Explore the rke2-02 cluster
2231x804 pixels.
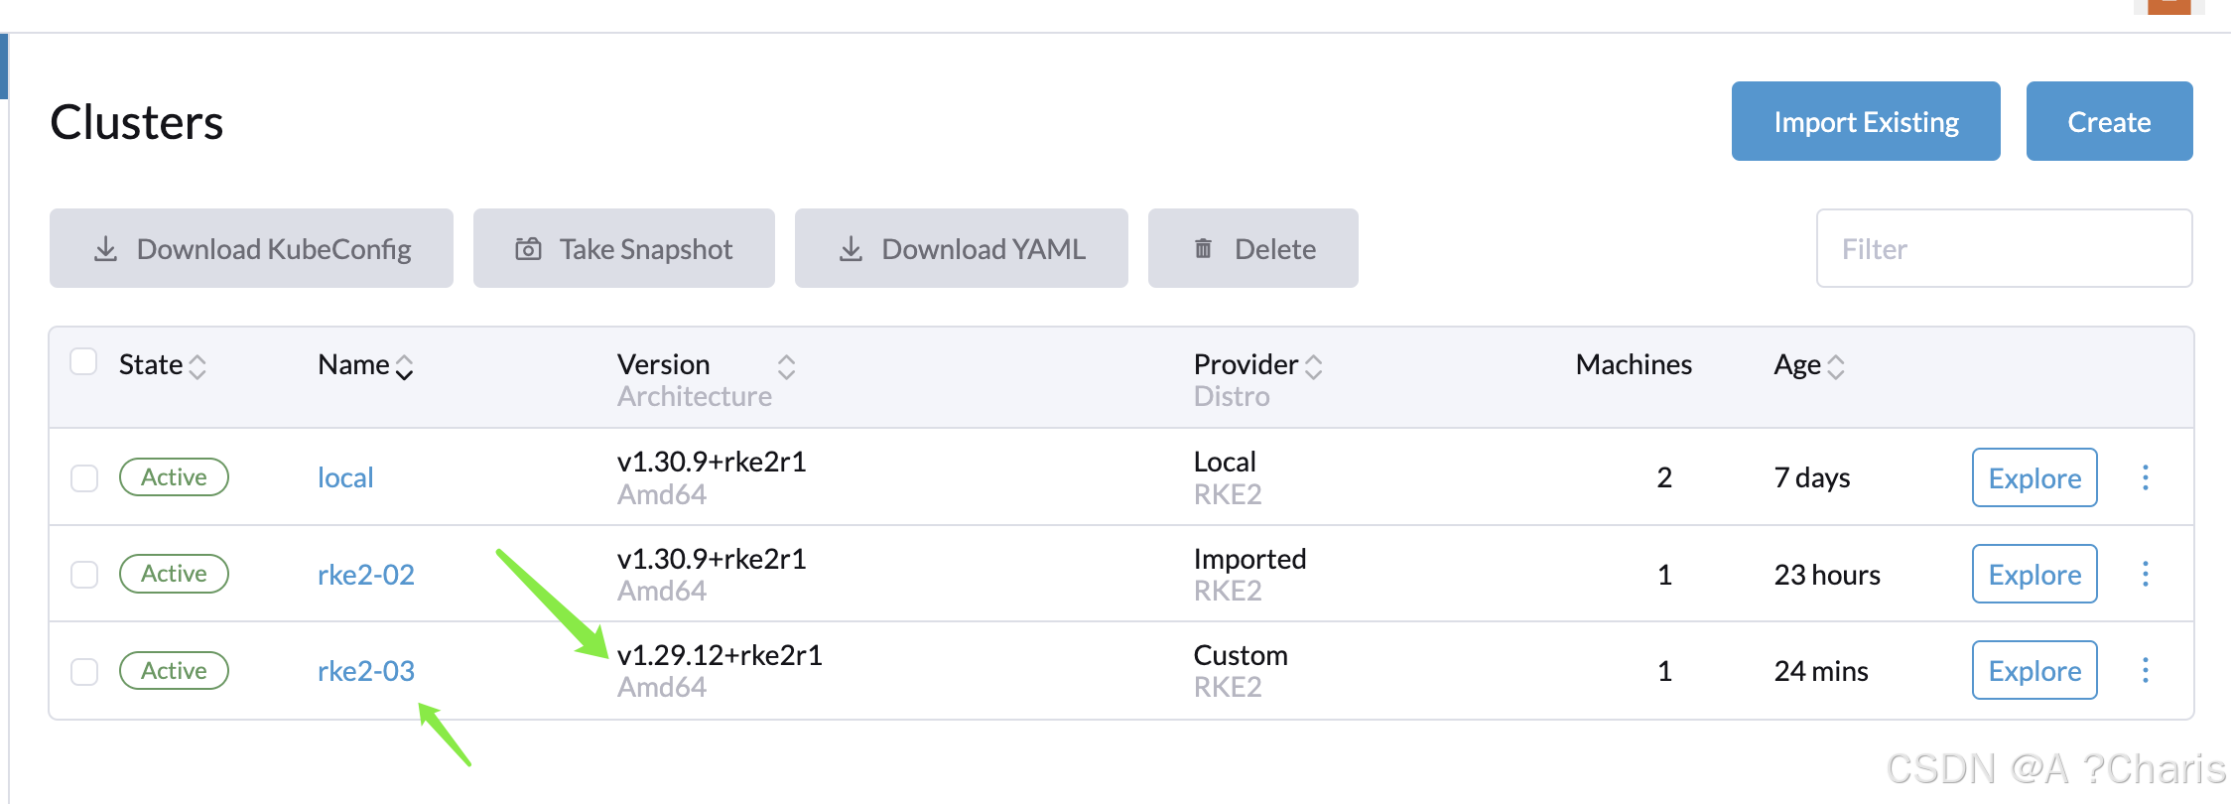2034,574
